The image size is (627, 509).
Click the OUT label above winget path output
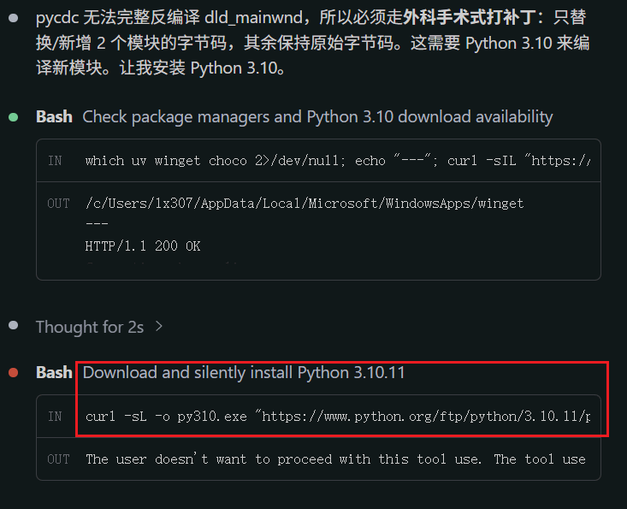tap(58, 204)
